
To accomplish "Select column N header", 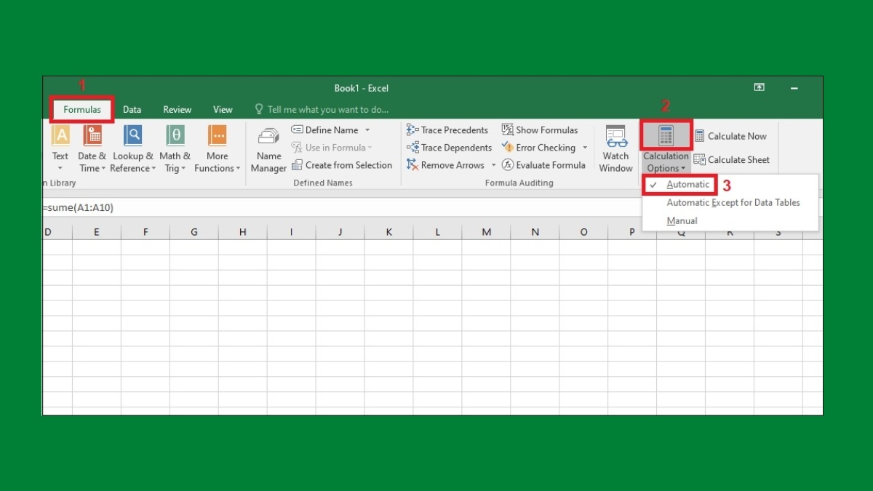I will point(535,232).
